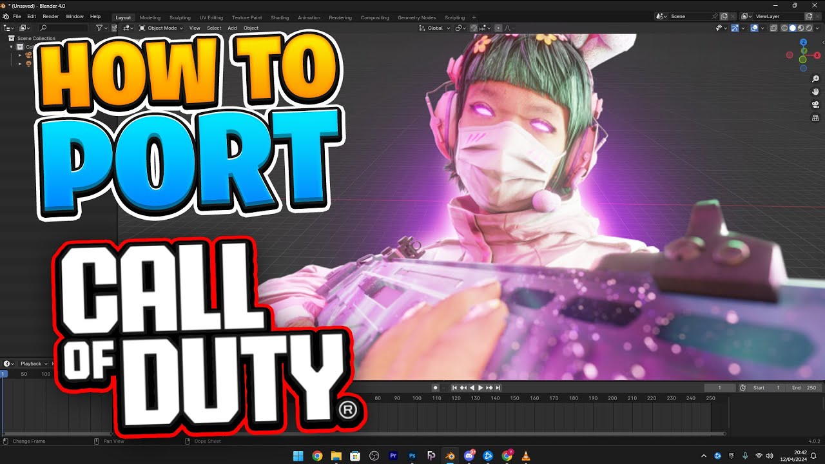Viewport: 825px width, 464px height.
Task: Jump to the next keyframe
Action: (x=489, y=387)
